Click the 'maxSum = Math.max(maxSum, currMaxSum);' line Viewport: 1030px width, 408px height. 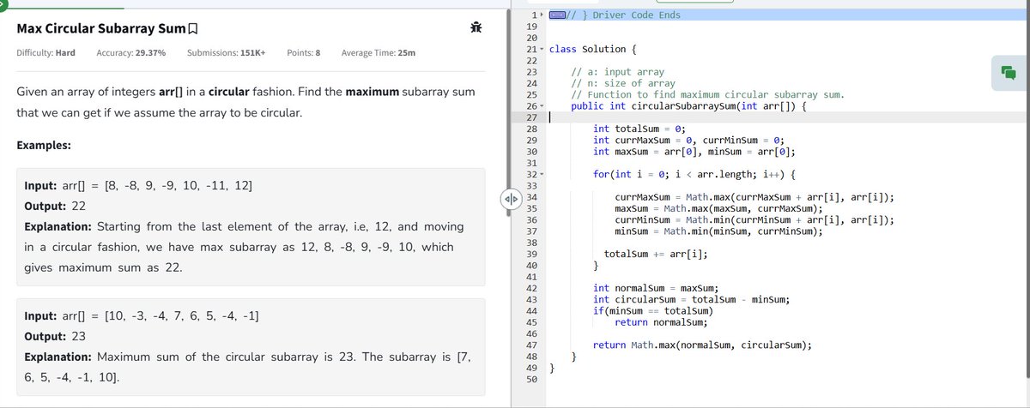click(719, 208)
